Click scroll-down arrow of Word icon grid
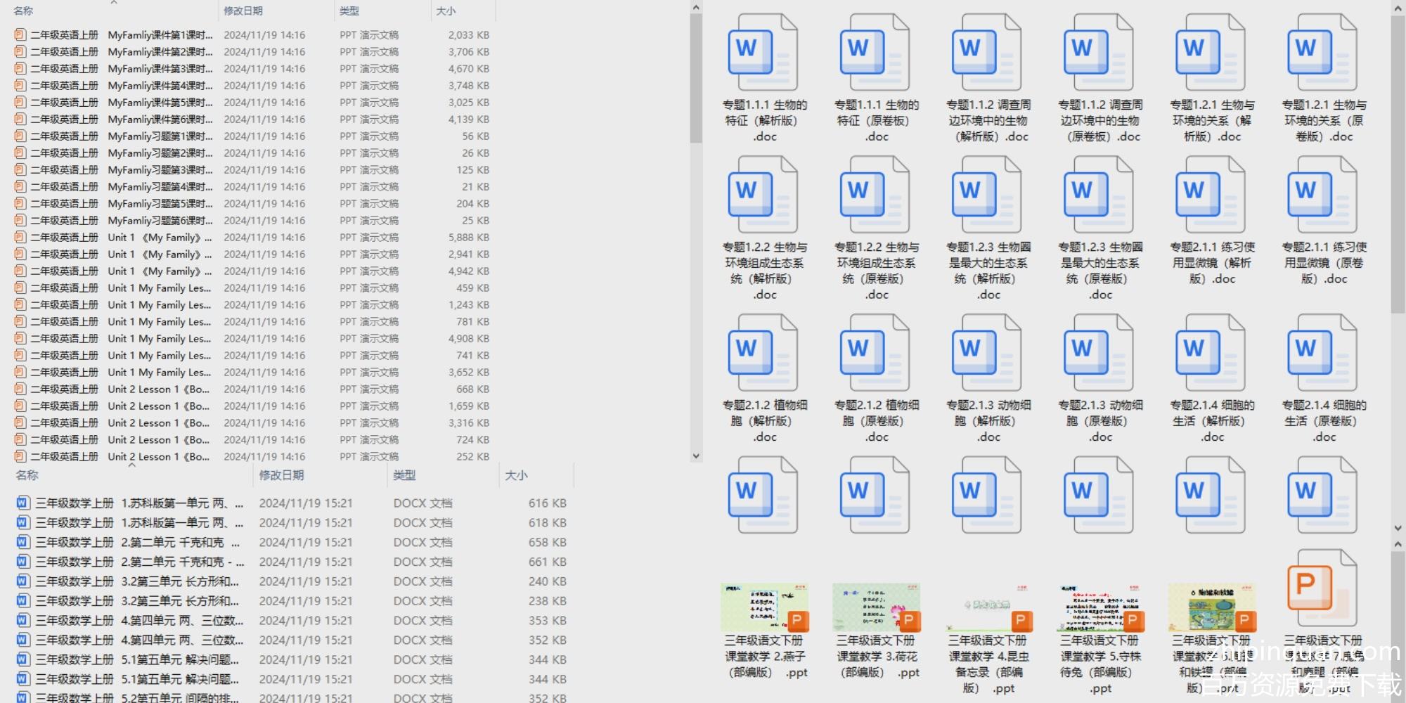1406x703 pixels. click(x=1398, y=528)
